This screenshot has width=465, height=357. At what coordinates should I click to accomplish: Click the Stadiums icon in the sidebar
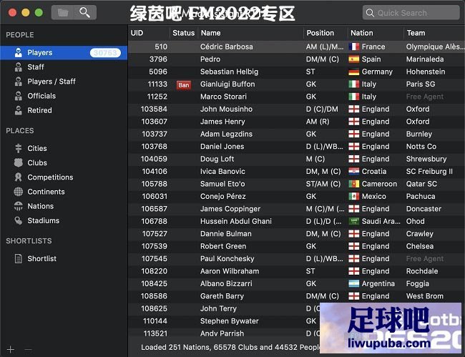tap(19, 220)
